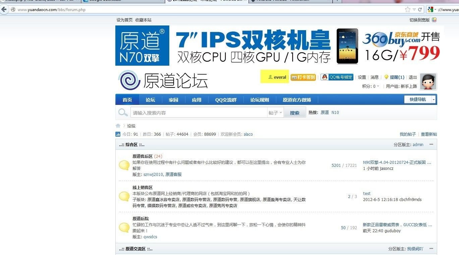Expand the 积分: 0 points dropdown
The image size is (459, 255).
[x=370, y=86]
